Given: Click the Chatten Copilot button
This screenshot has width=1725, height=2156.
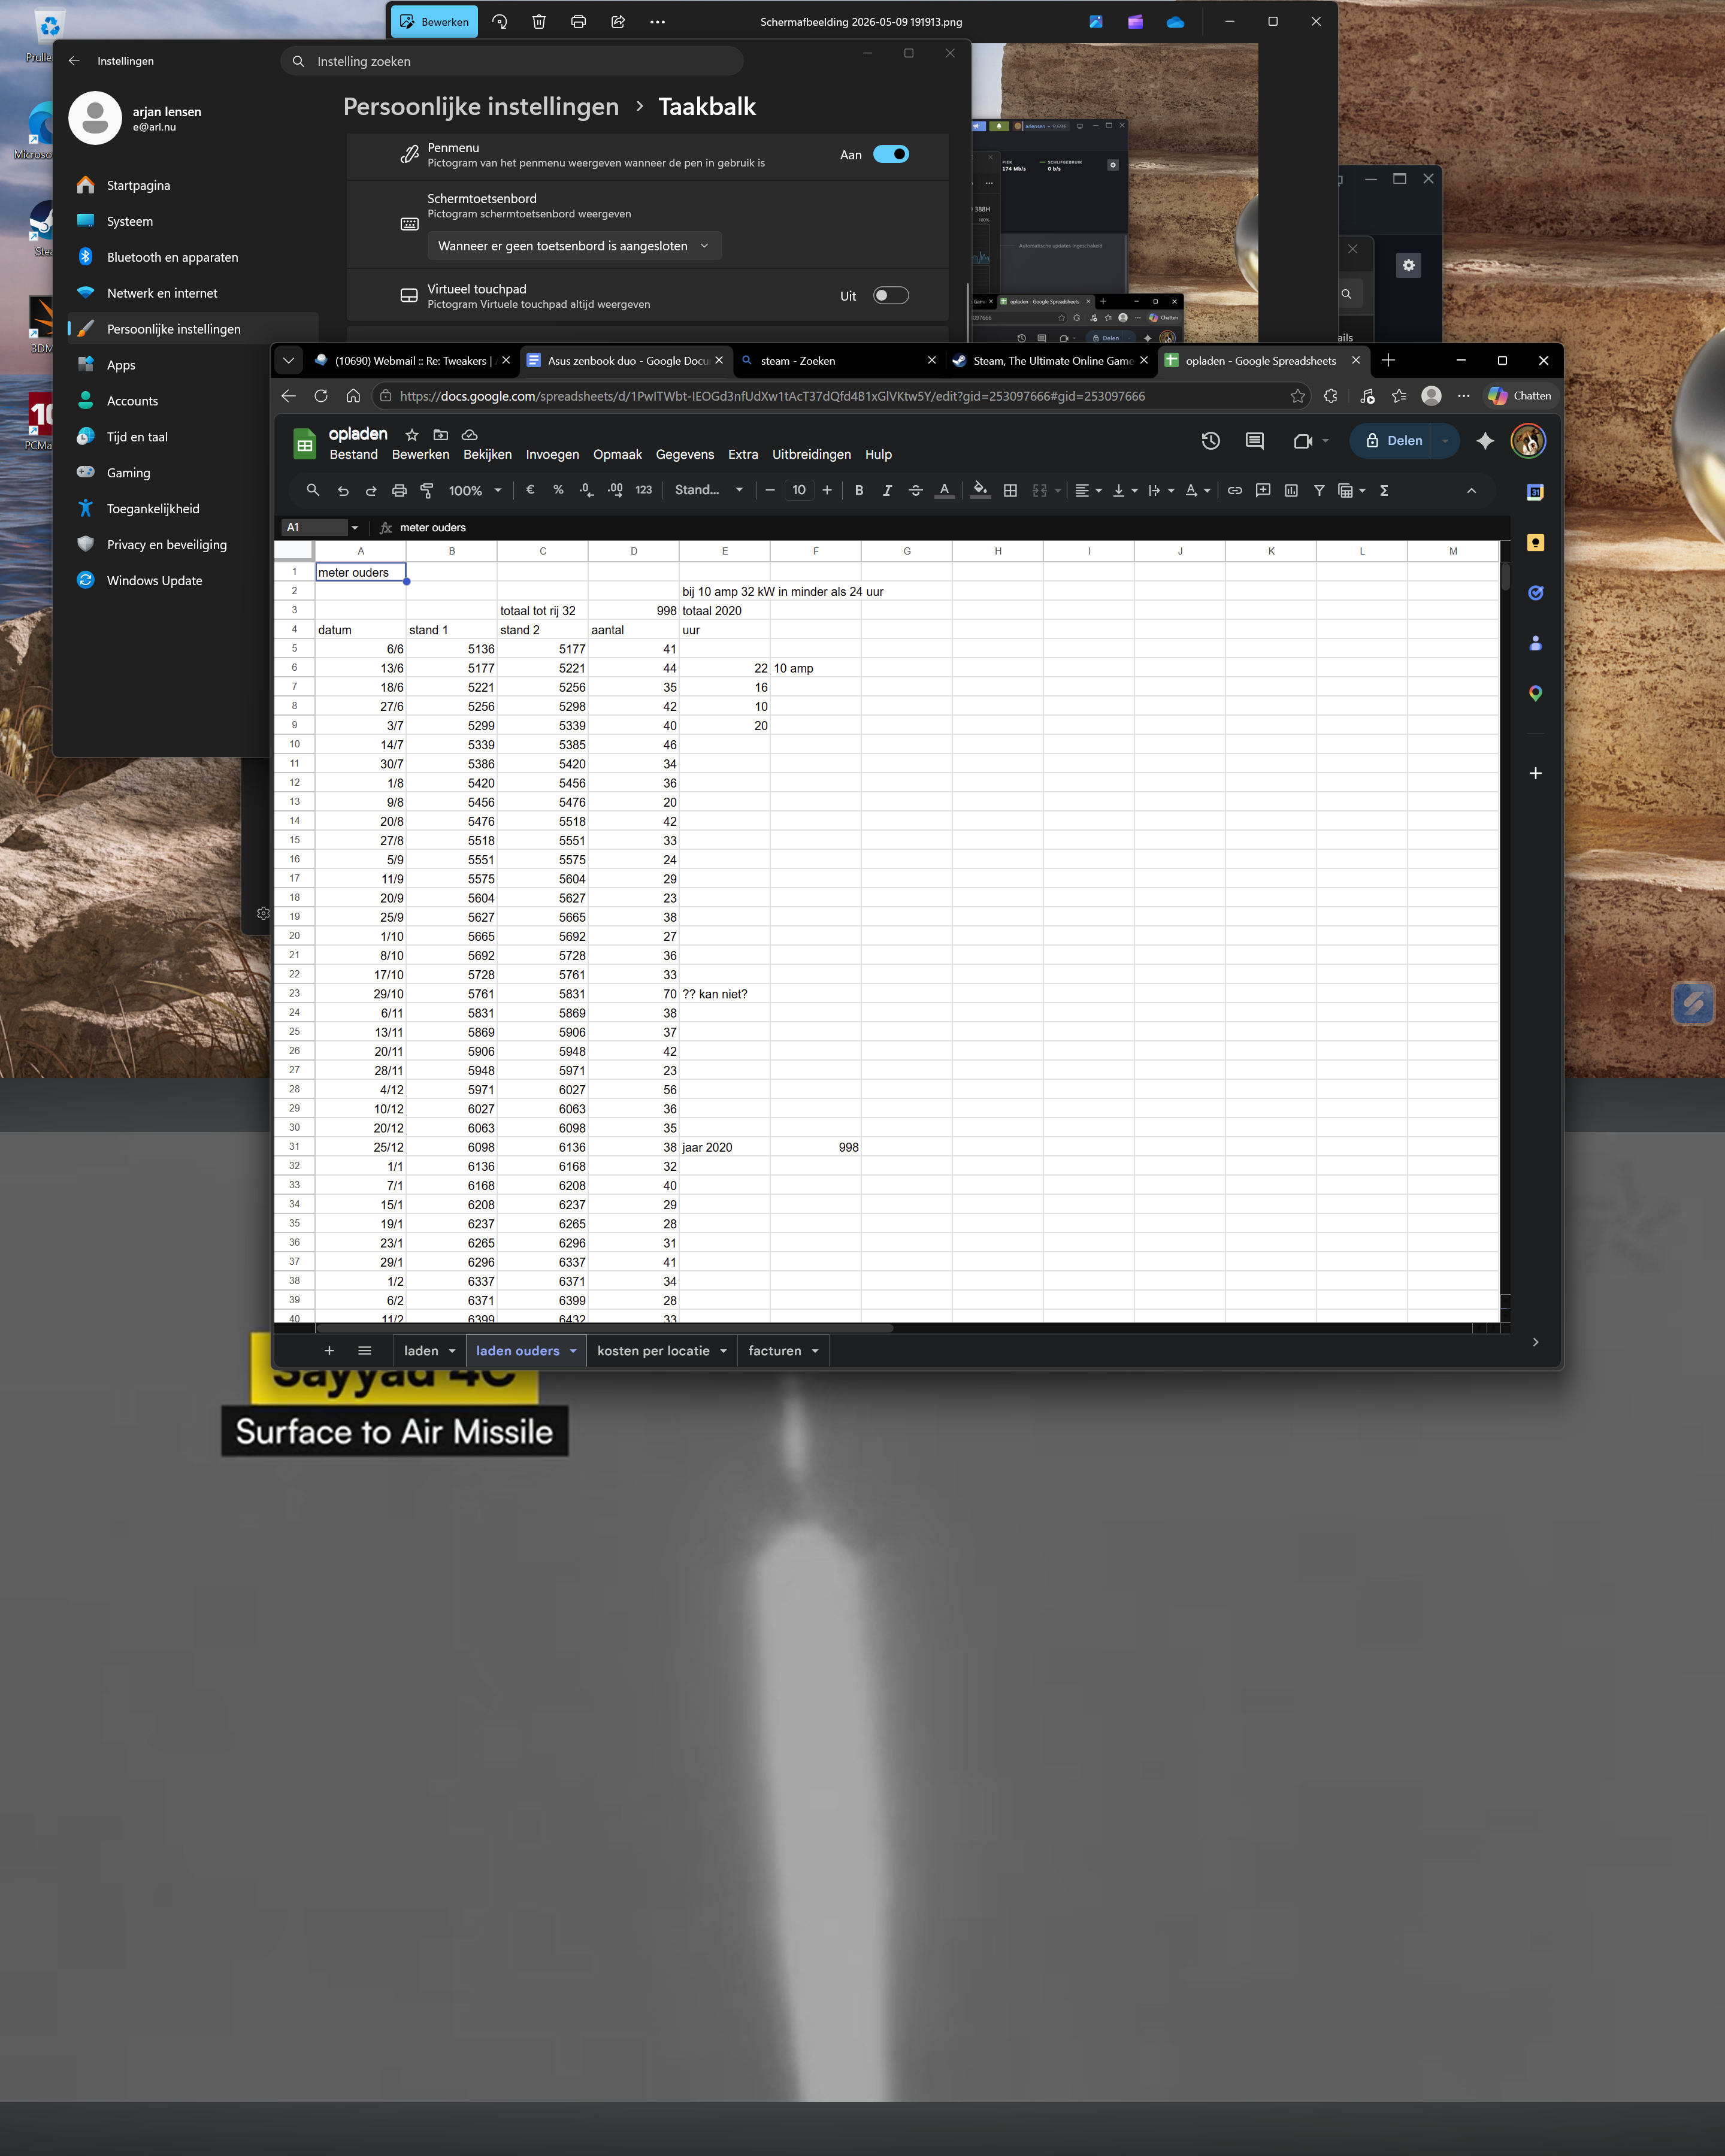Looking at the screenshot, I should pyautogui.click(x=1519, y=396).
